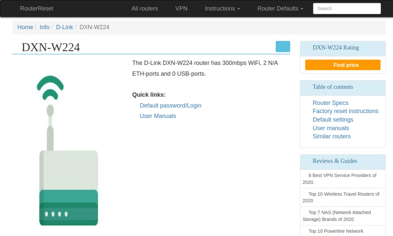
Task: Jump to Similar routers section
Action: coord(332,136)
